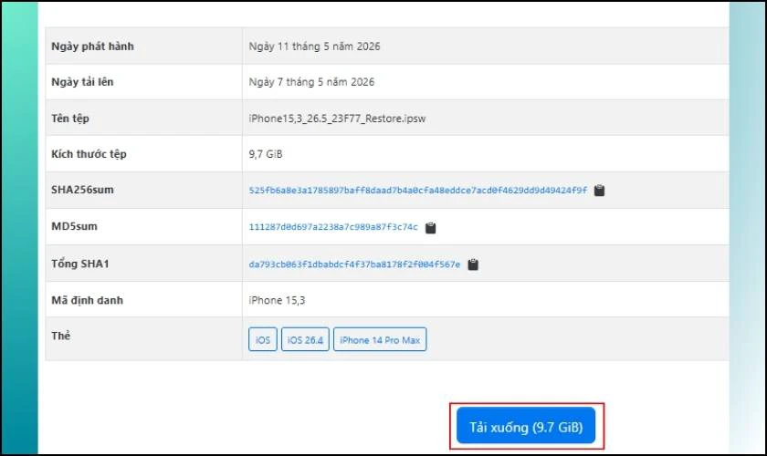Click the Tải xuống (9.7 GiB) download button

(526, 426)
